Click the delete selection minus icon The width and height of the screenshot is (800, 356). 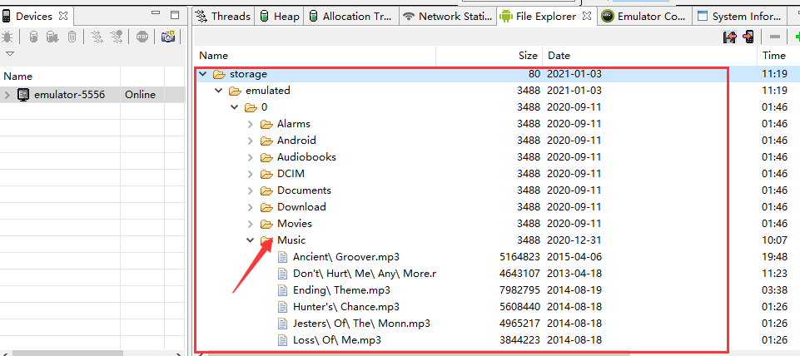775,37
